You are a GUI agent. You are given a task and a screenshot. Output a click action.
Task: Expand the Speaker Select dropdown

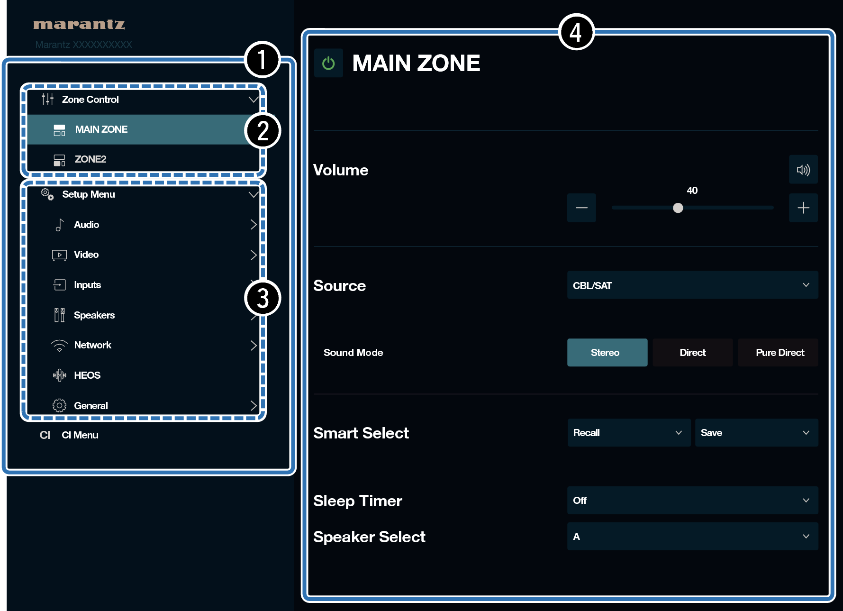pos(692,537)
